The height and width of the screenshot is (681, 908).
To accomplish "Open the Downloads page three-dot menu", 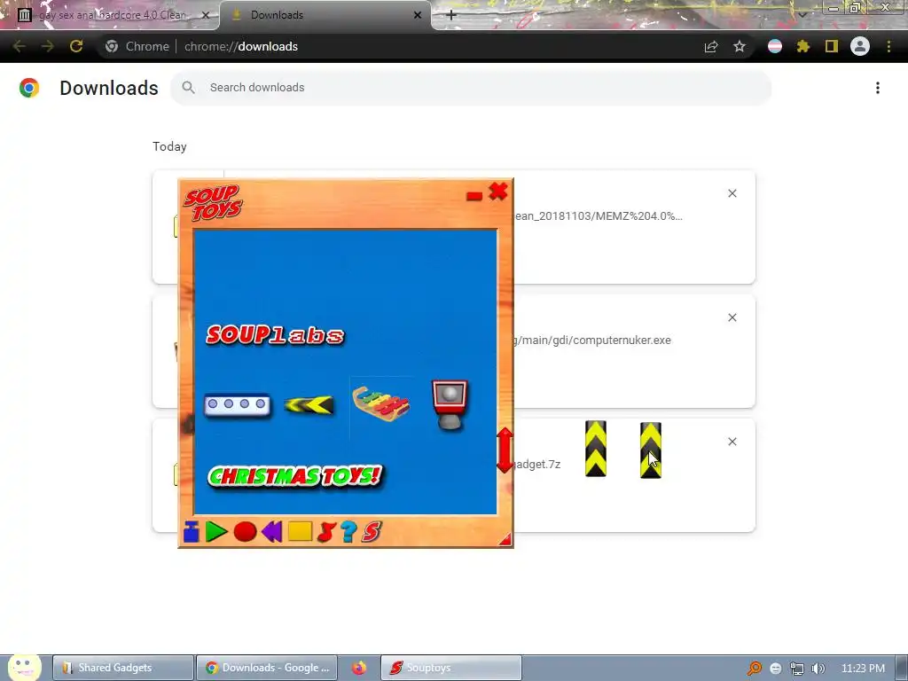I will (878, 88).
